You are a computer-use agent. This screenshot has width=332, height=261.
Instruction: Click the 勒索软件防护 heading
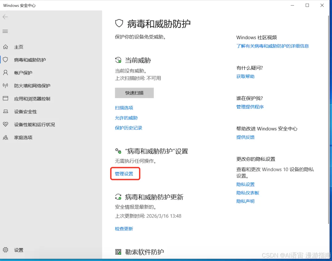[x=144, y=252]
